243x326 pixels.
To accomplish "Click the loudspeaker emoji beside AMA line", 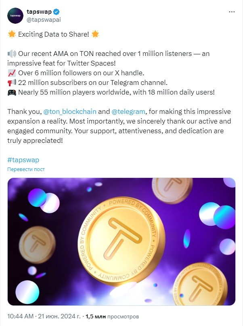I will (12, 54).
